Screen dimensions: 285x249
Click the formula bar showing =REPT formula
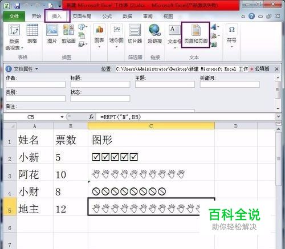point(186,117)
